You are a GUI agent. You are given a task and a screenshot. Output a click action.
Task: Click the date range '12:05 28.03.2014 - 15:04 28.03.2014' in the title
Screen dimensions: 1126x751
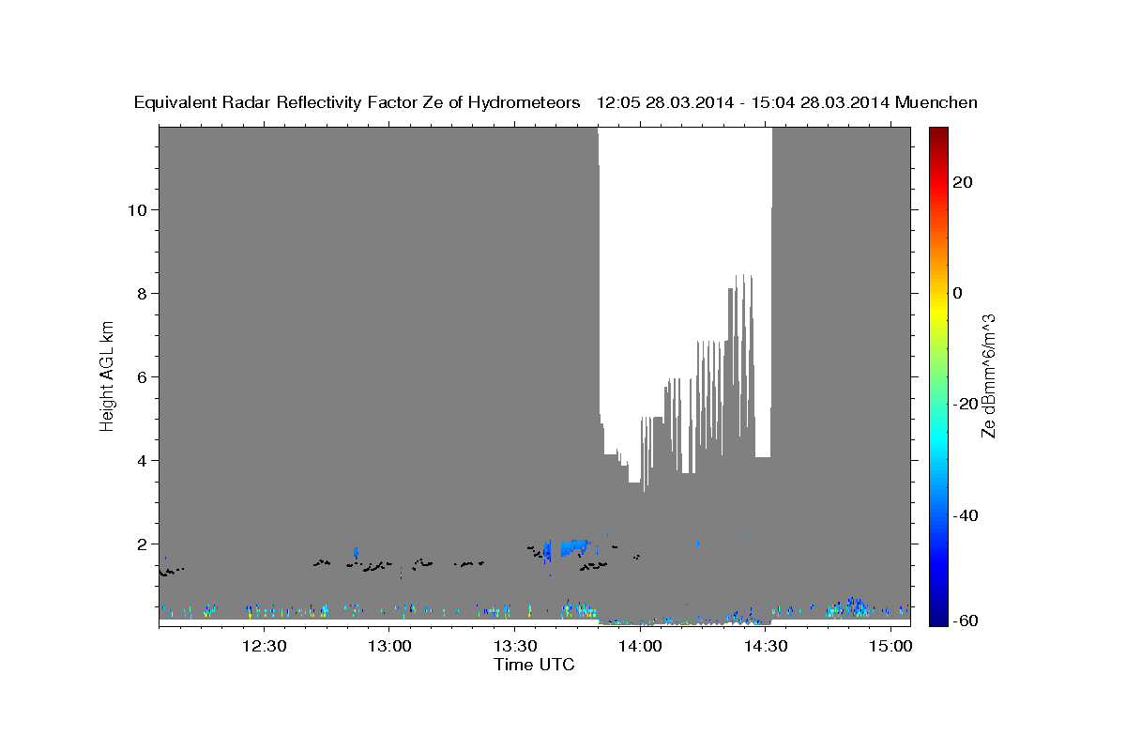pos(742,102)
